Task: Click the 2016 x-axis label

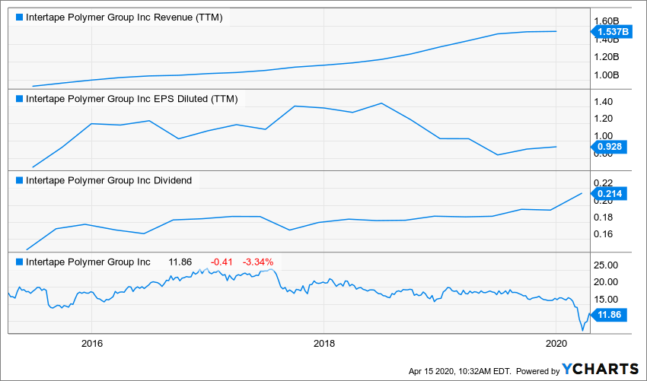Action: [x=92, y=344]
